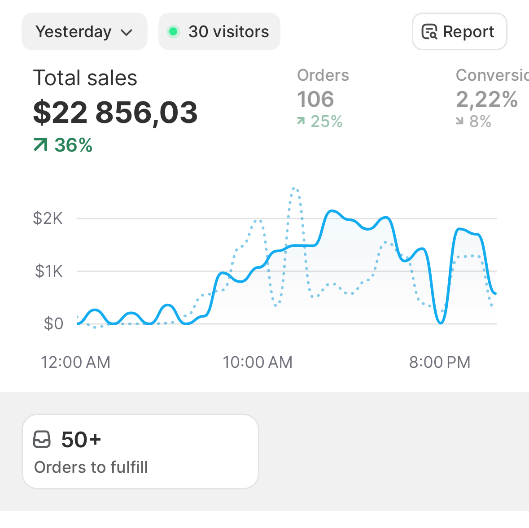Click the green live visitors dot
529x528 pixels.
173,32
